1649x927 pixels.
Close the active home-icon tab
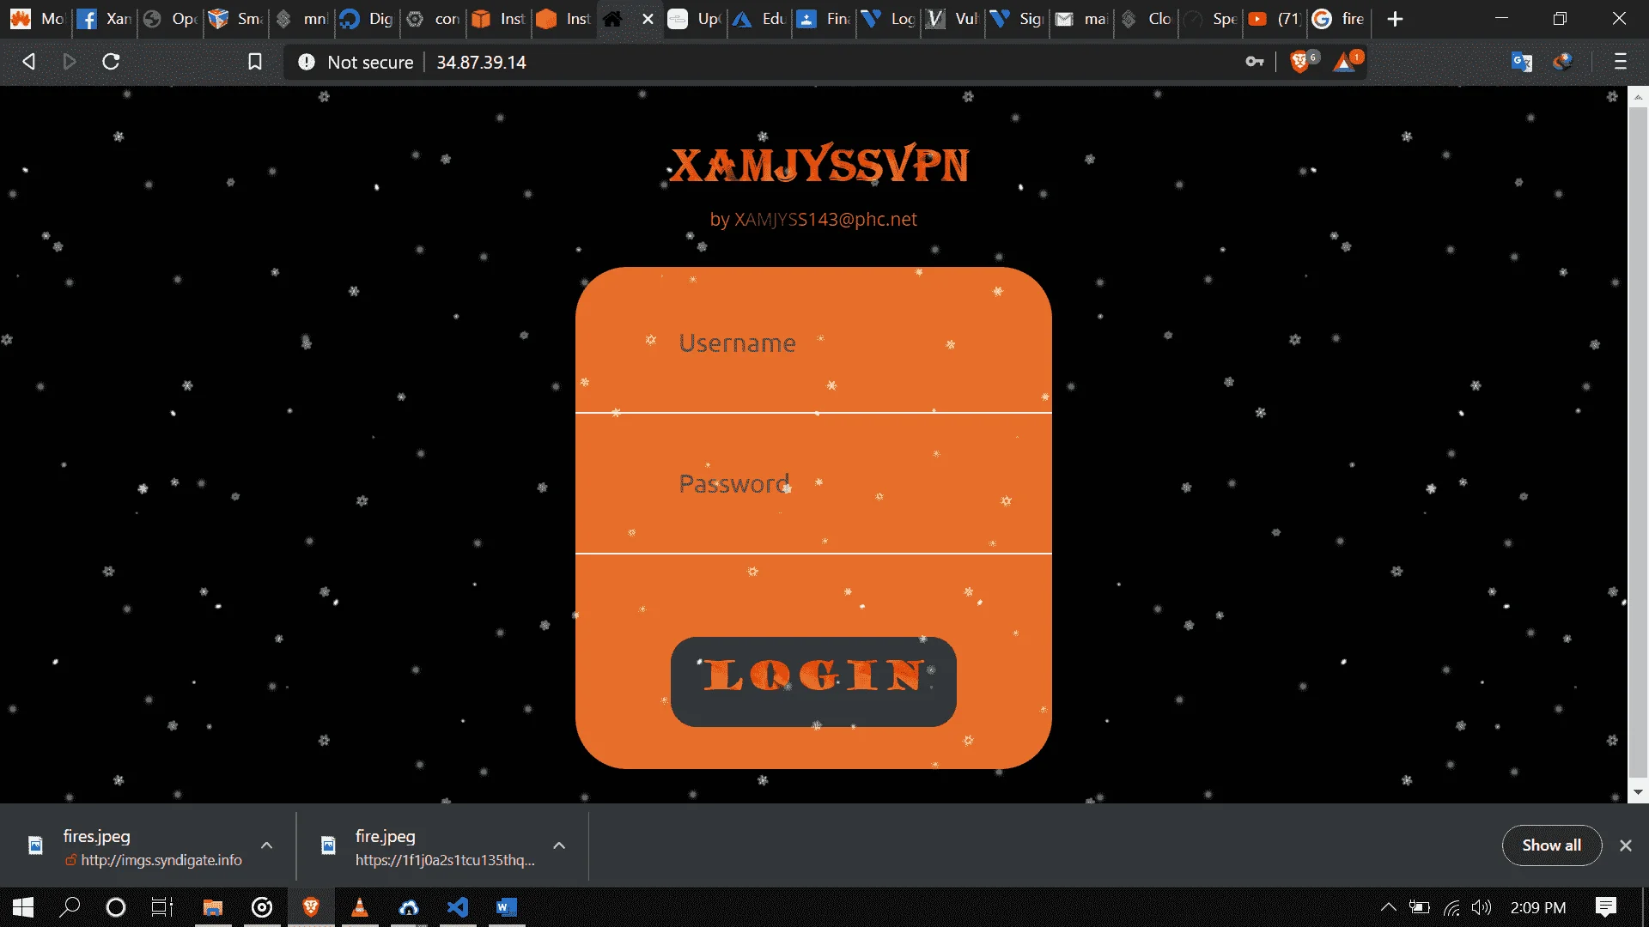648,19
